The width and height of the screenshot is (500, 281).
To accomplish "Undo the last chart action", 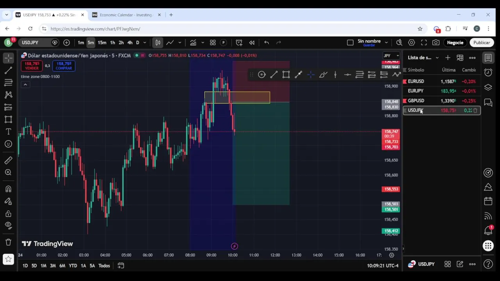I will [x=266, y=43].
